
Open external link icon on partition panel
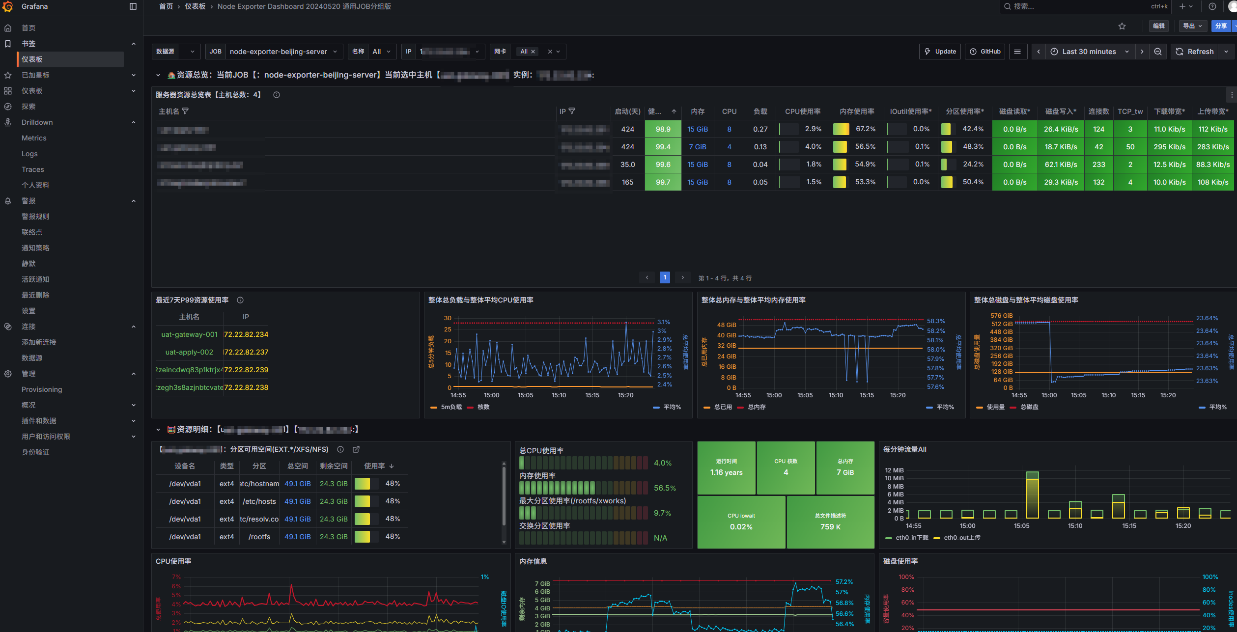click(356, 449)
